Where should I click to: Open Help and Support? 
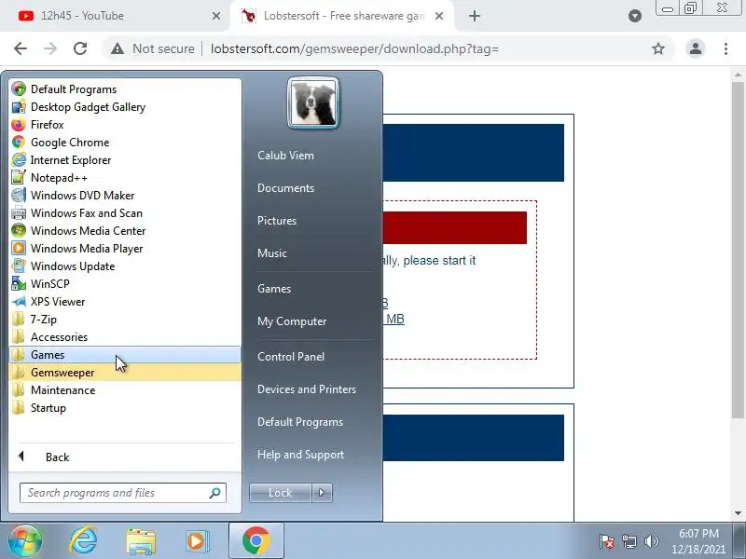point(300,455)
